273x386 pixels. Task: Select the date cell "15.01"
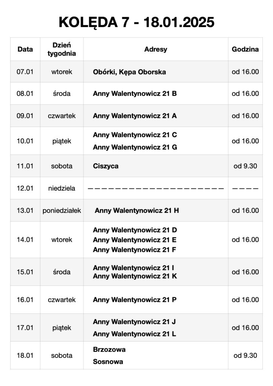click(25, 272)
